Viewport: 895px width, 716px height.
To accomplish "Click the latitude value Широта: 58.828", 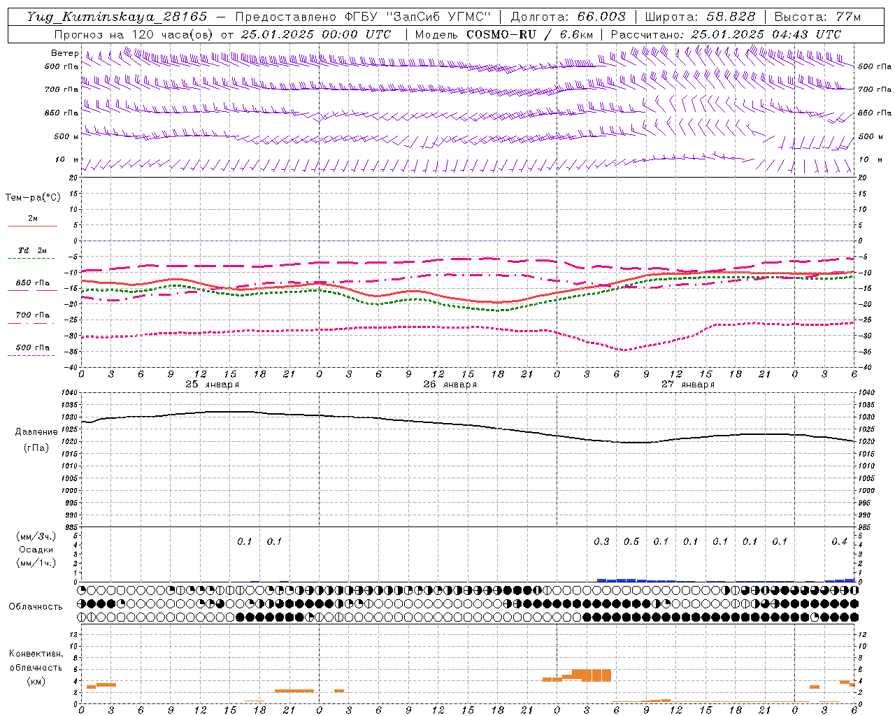I will point(700,17).
